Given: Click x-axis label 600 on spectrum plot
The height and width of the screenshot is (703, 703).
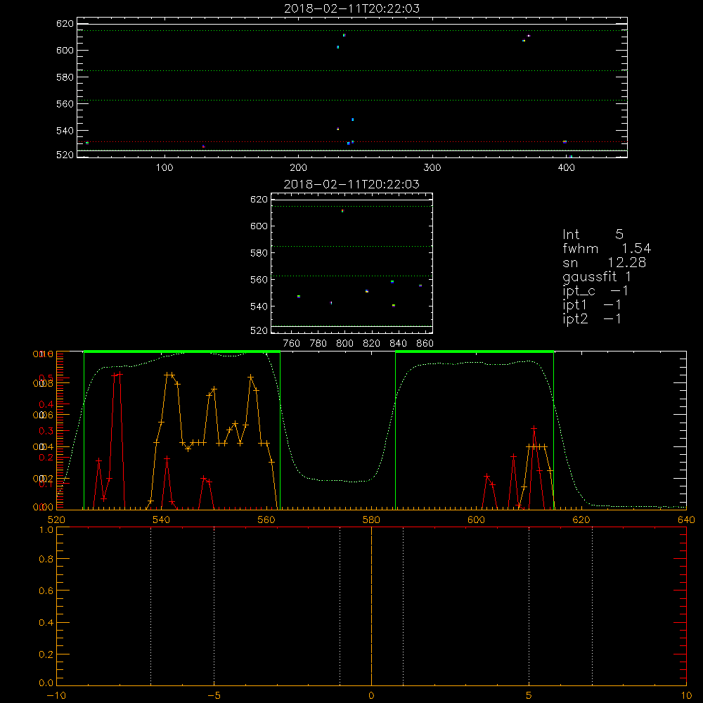Looking at the screenshot, I should pos(476,520).
